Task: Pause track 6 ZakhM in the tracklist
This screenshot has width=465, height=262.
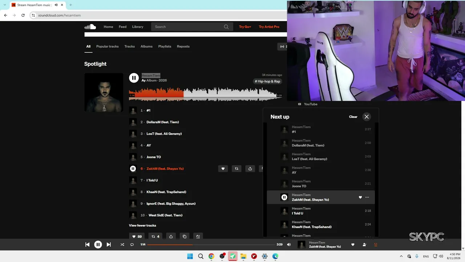Action: pos(133,168)
